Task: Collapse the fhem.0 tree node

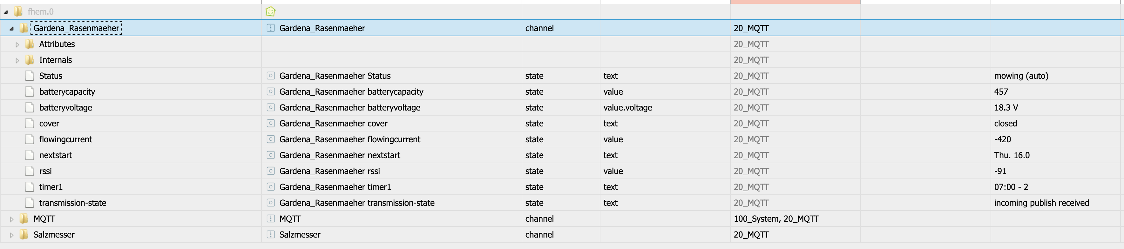Action: pyautogui.click(x=6, y=12)
